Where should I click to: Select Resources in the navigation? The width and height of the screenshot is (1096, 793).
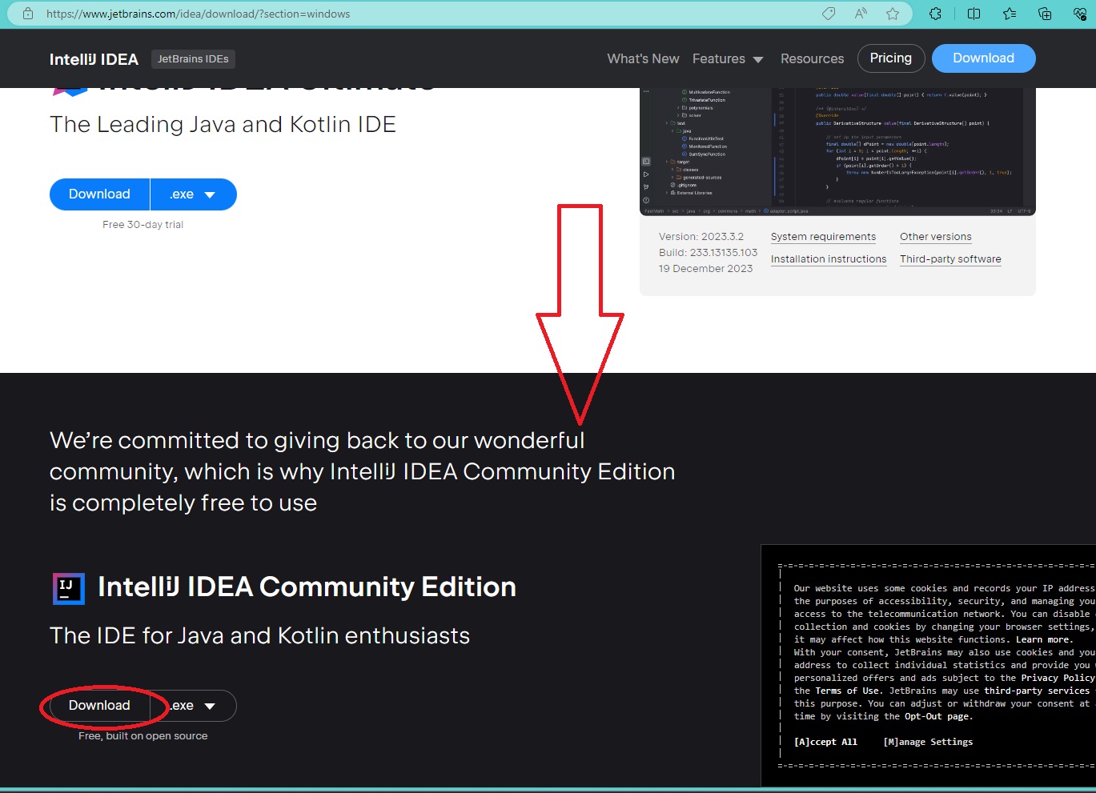[x=812, y=58]
